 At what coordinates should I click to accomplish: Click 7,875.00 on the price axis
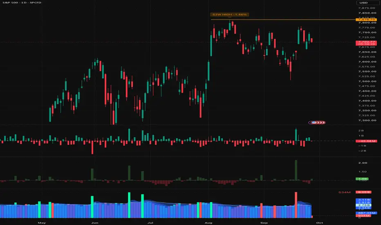(x=367, y=8)
